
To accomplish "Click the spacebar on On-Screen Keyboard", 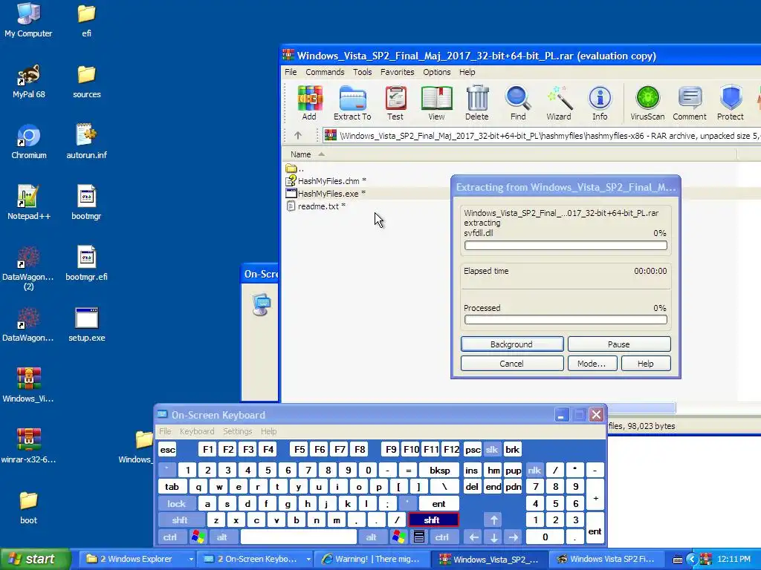I will (x=299, y=537).
